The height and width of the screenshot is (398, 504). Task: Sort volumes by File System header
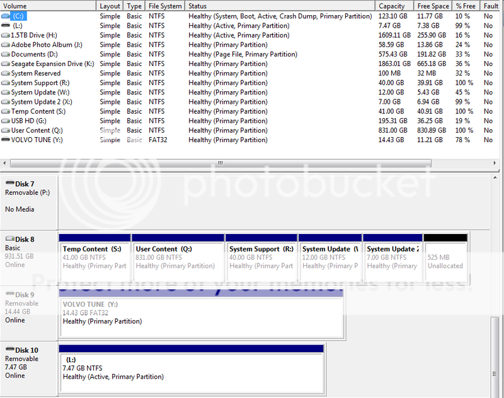165,6
